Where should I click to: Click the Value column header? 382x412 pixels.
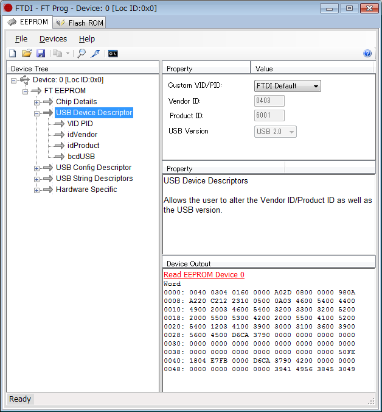[x=312, y=69]
